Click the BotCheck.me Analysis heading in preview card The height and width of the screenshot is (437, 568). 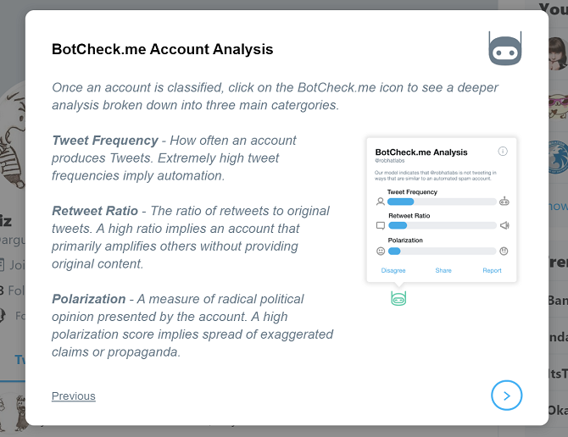[x=420, y=152]
